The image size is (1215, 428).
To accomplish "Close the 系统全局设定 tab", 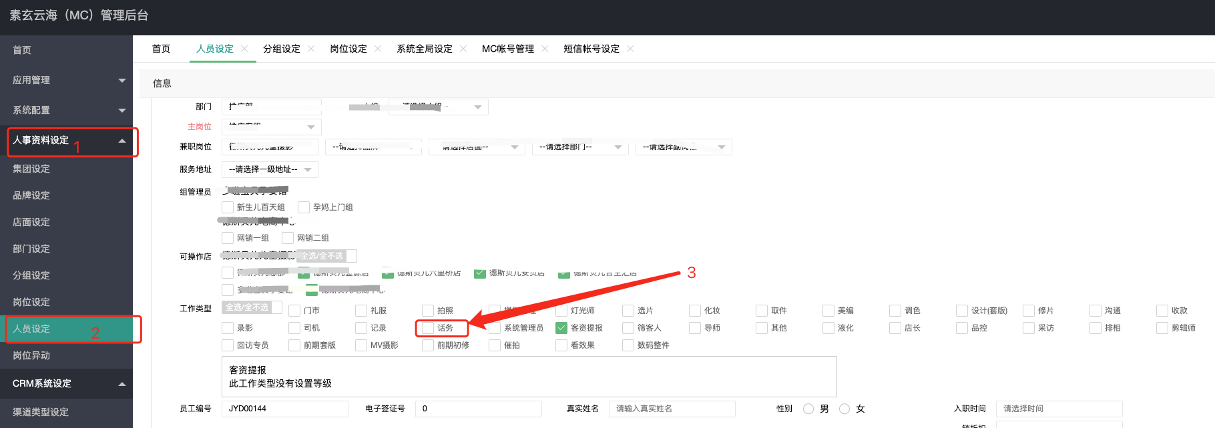I will coord(463,49).
